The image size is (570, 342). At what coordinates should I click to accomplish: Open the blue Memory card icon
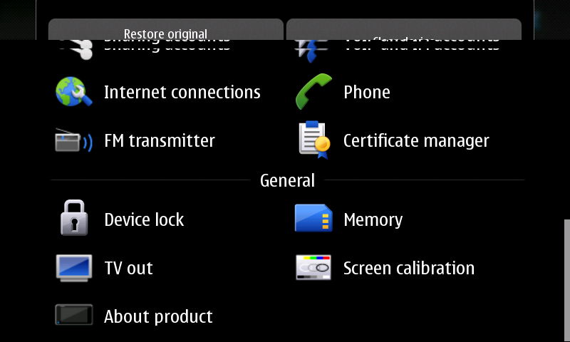click(x=313, y=218)
